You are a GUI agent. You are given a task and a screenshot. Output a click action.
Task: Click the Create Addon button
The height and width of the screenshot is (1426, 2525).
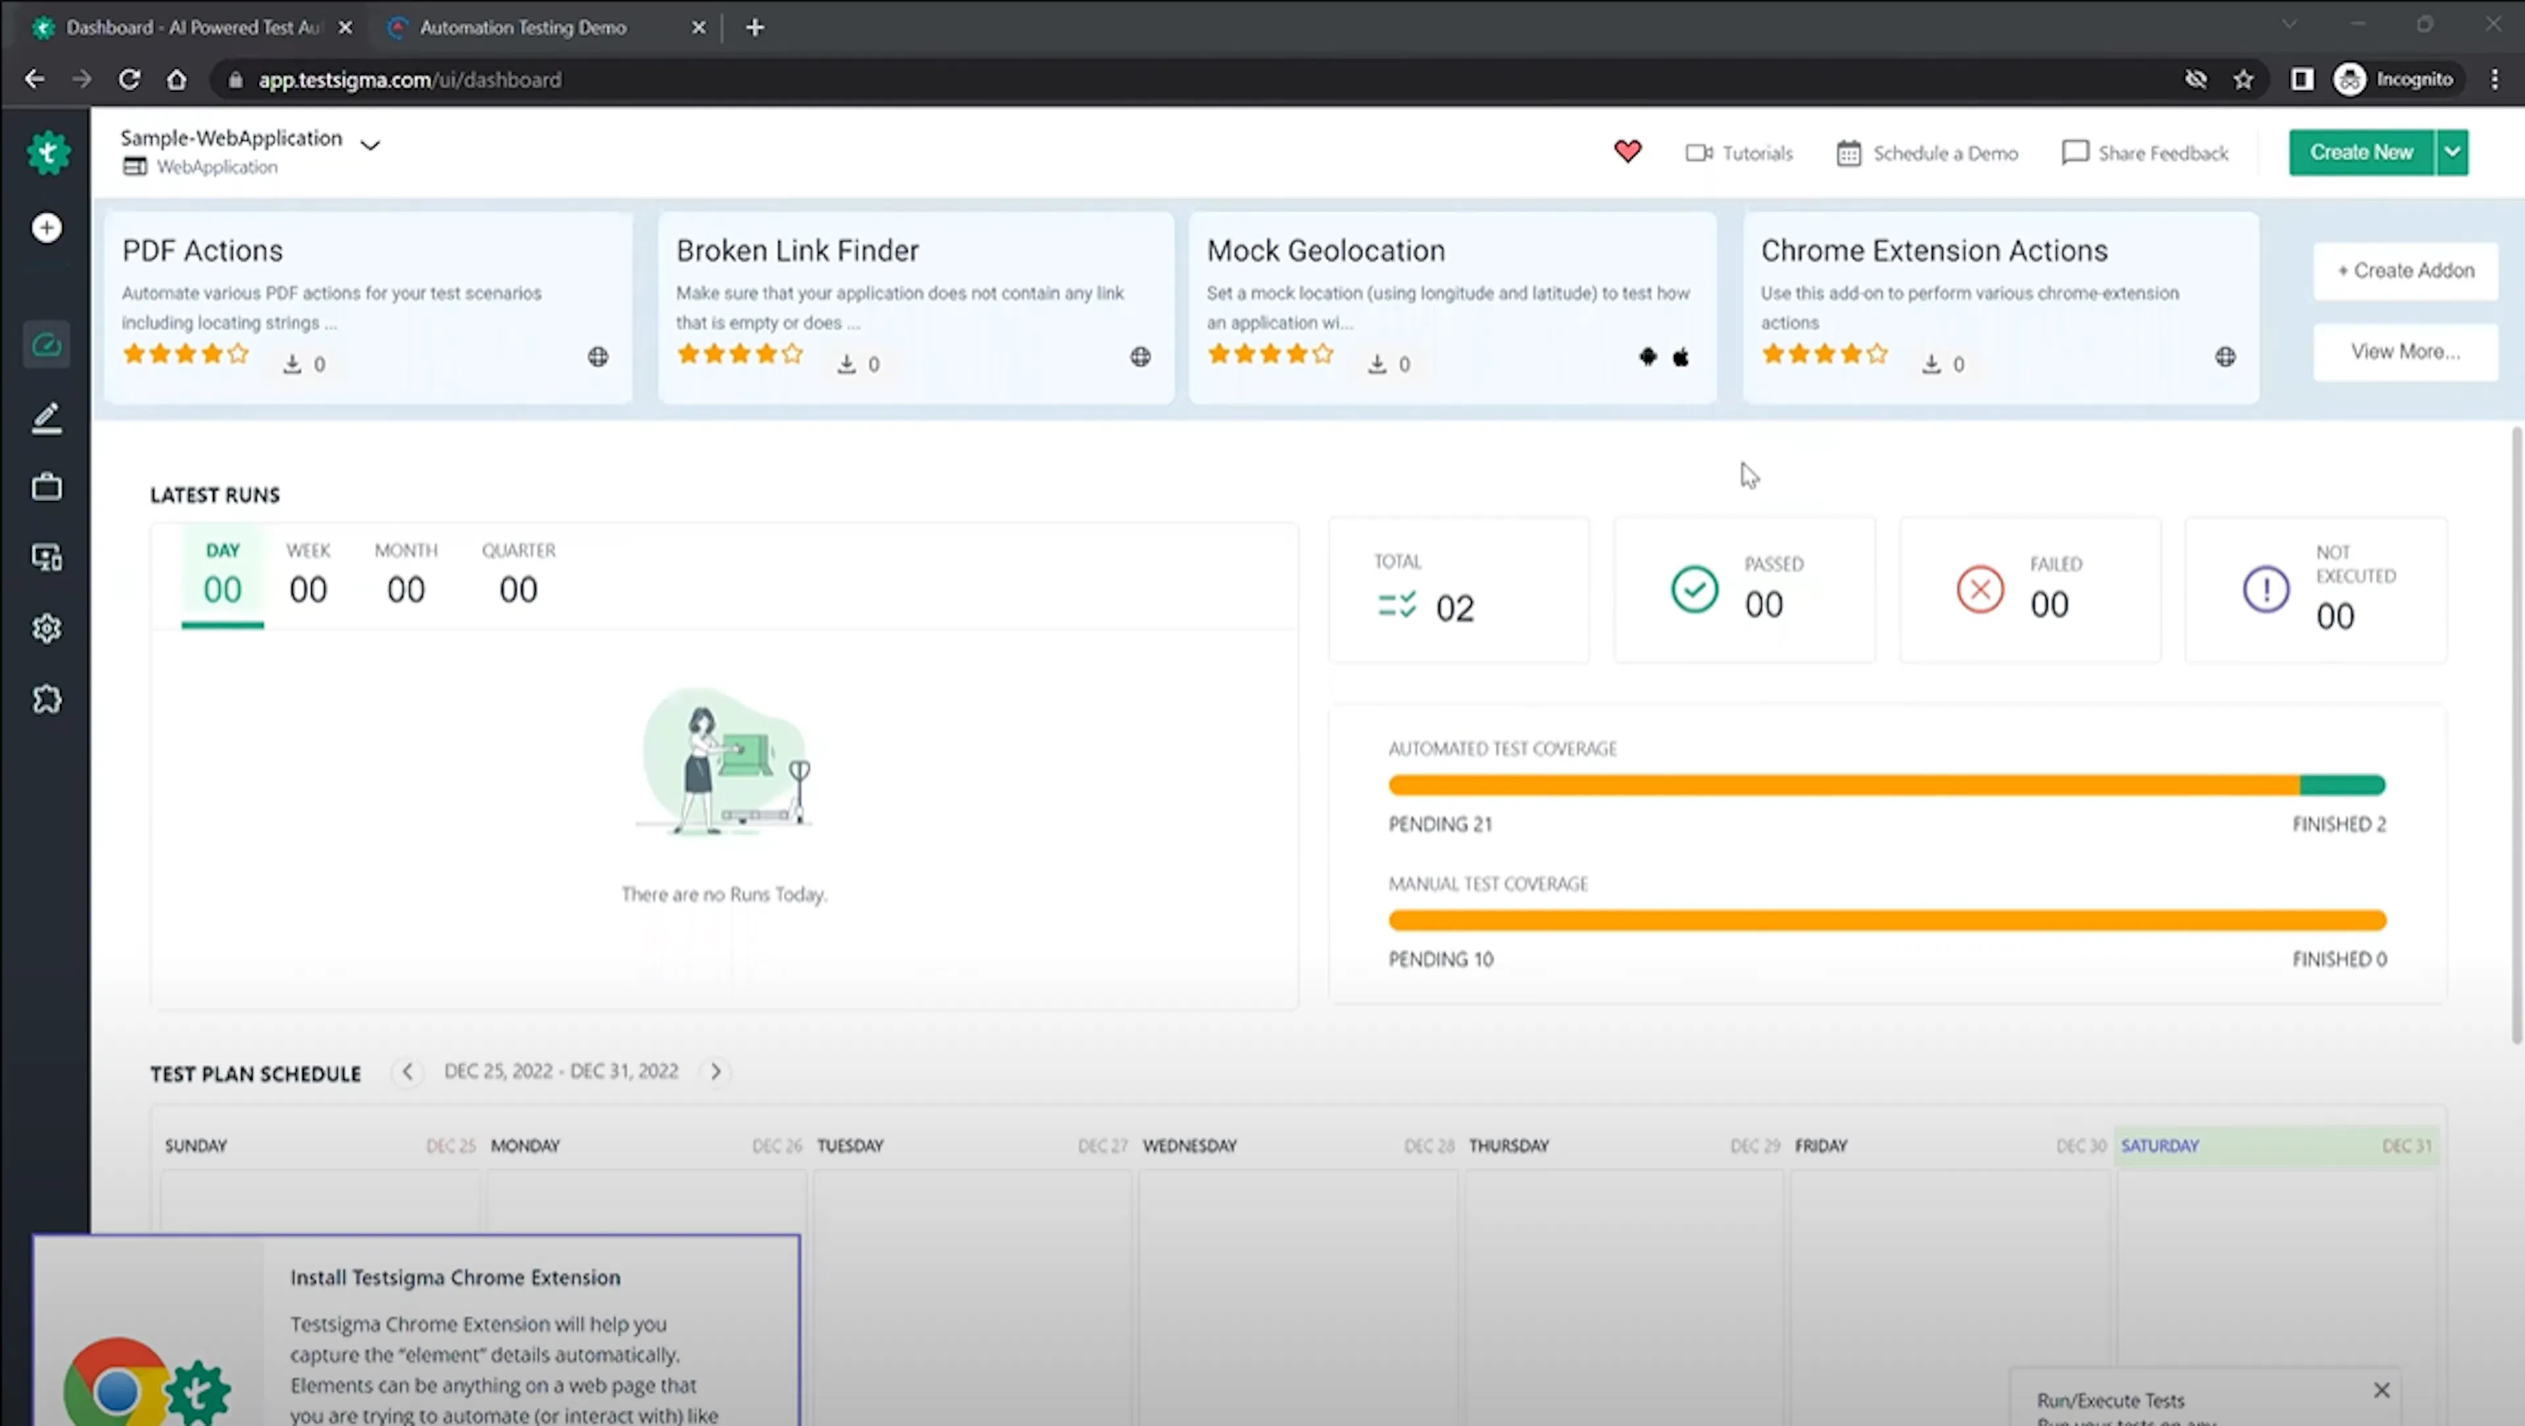coord(2405,270)
